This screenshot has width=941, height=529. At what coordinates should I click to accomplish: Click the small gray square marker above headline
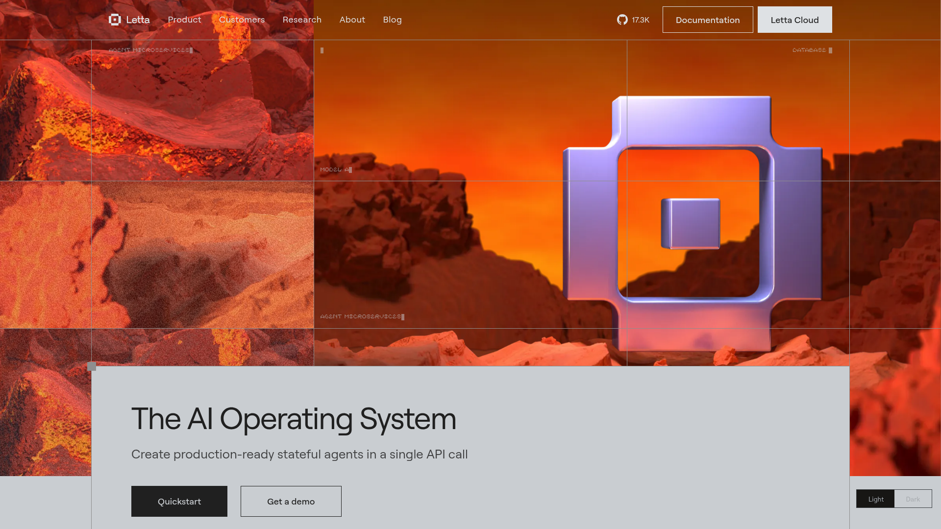click(x=92, y=366)
